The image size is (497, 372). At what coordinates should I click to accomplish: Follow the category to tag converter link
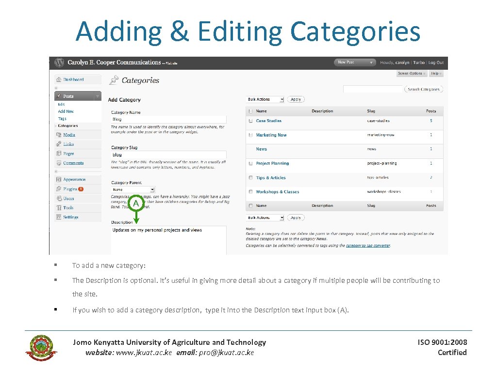pyautogui.click(x=368, y=246)
